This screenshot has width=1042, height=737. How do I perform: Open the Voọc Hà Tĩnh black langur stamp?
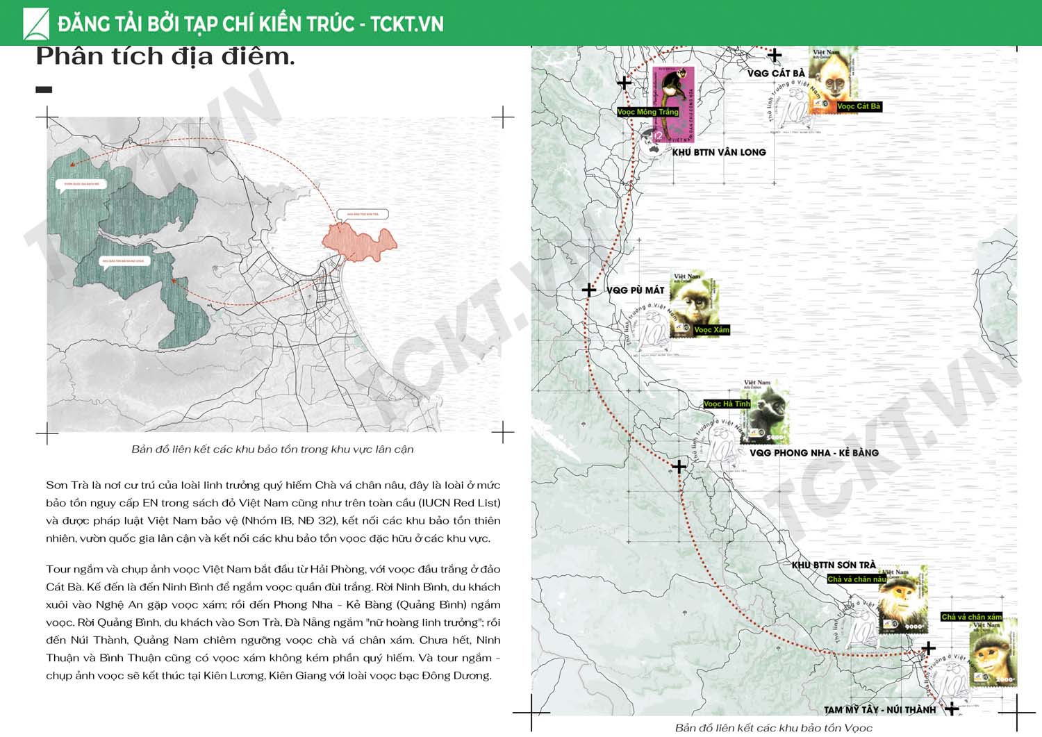[x=764, y=411]
